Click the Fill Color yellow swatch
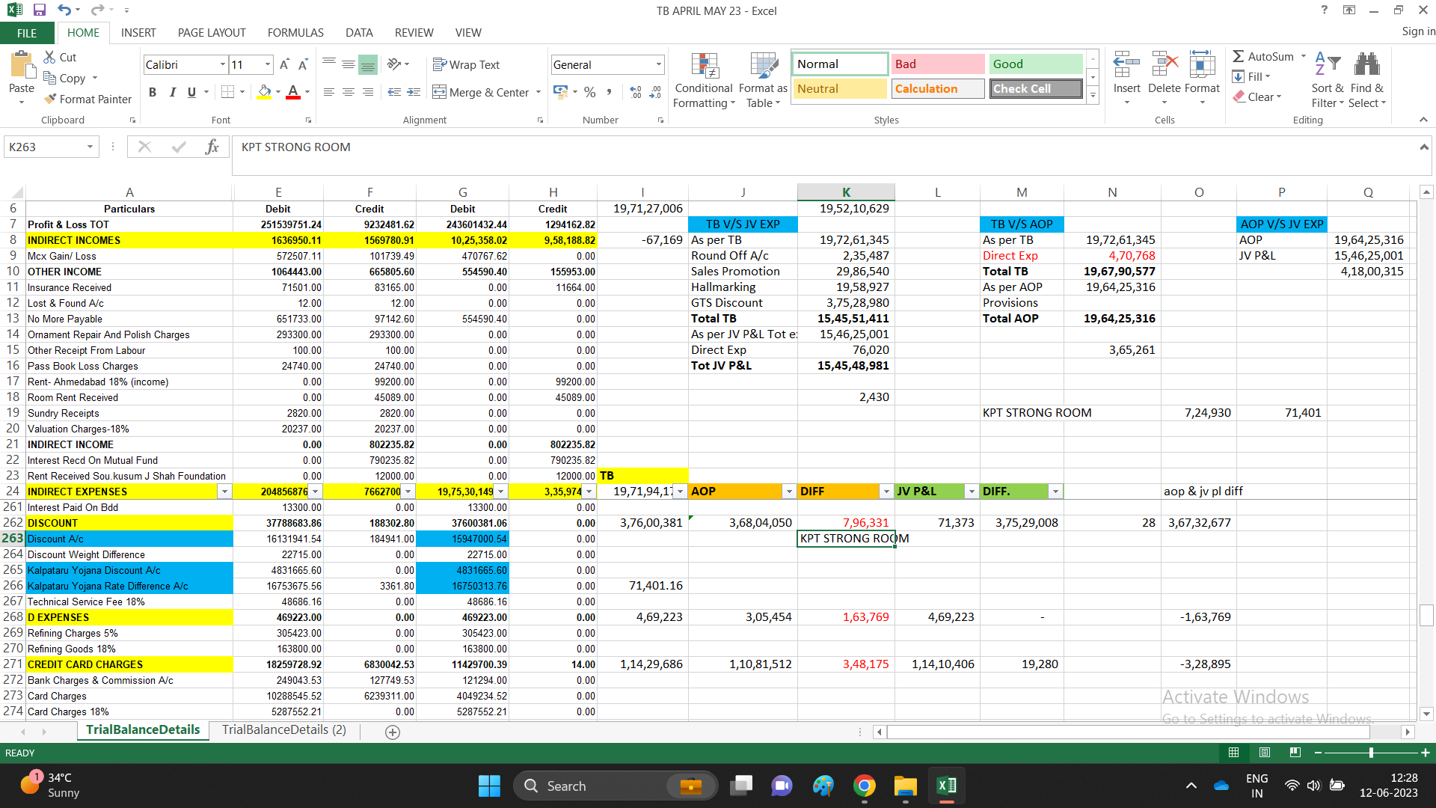Viewport: 1436px width, 808px height. point(264,92)
